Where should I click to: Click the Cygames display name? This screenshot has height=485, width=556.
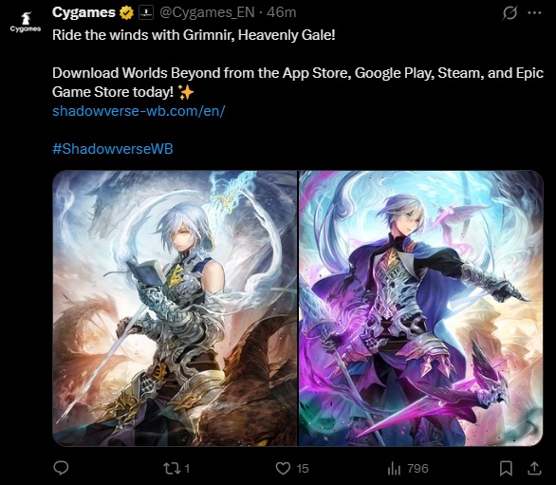[83, 12]
